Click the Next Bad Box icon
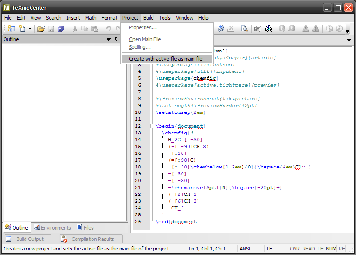356x255 pixels. coord(330,29)
